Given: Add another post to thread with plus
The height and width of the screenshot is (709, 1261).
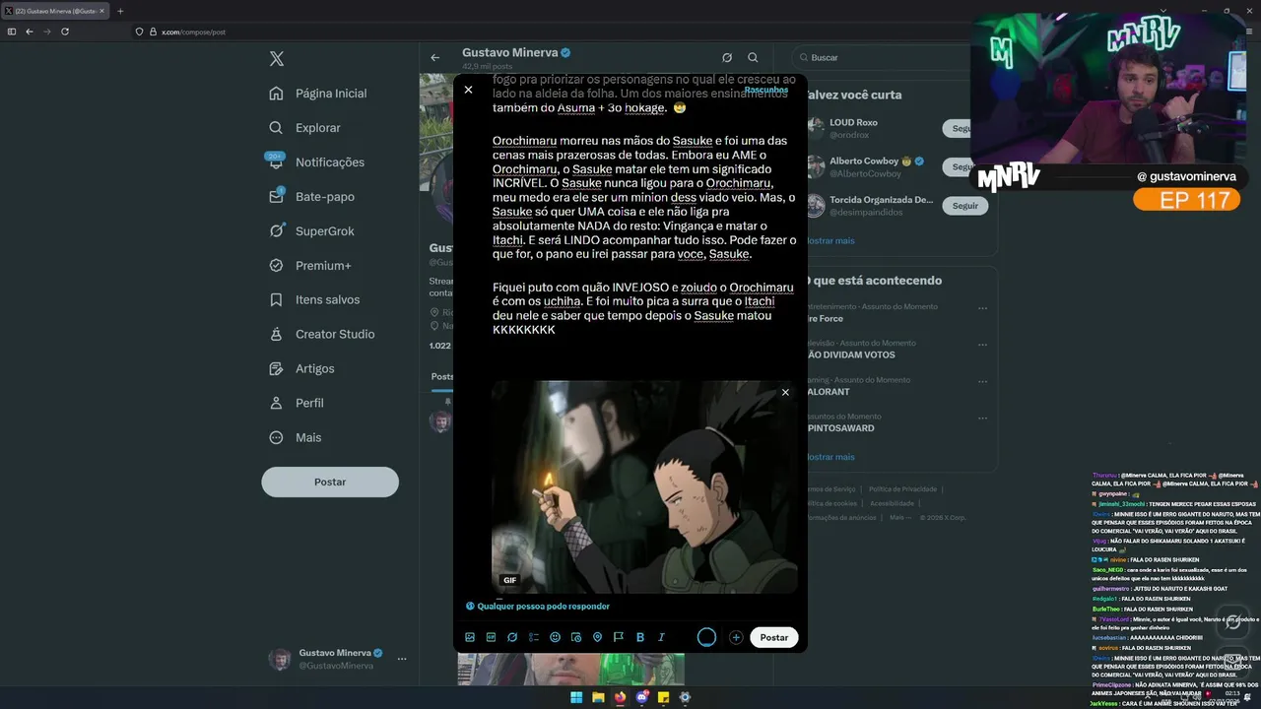Looking at the screenshot, I should [736, 637].
